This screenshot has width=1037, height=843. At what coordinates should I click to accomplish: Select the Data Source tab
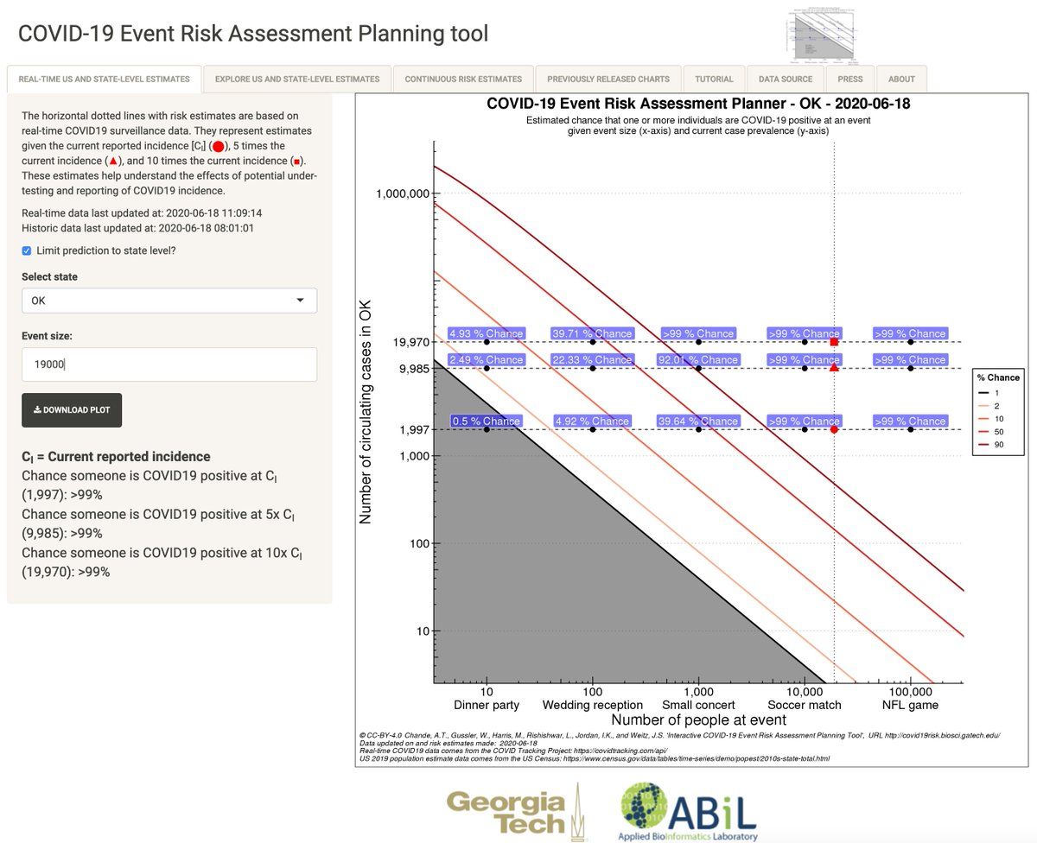(x=786, y=79)
